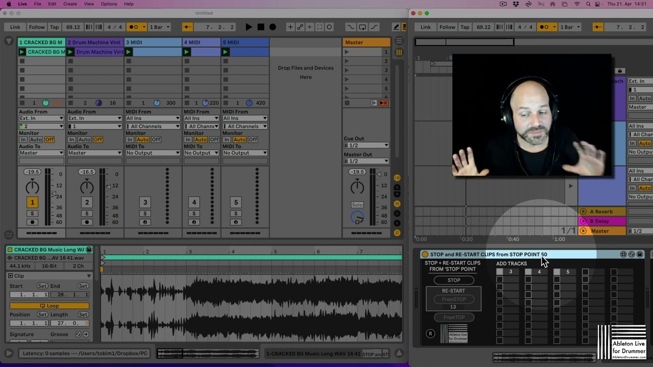Click the Link button in left window

click(x=15, y=27)
